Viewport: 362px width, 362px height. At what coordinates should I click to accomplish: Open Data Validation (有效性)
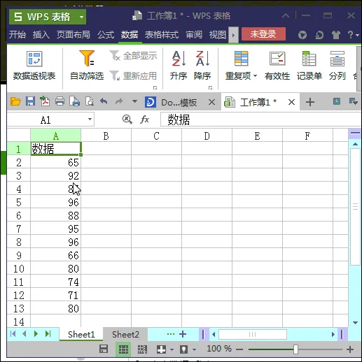pyautogui.click(x=277, y=66)
